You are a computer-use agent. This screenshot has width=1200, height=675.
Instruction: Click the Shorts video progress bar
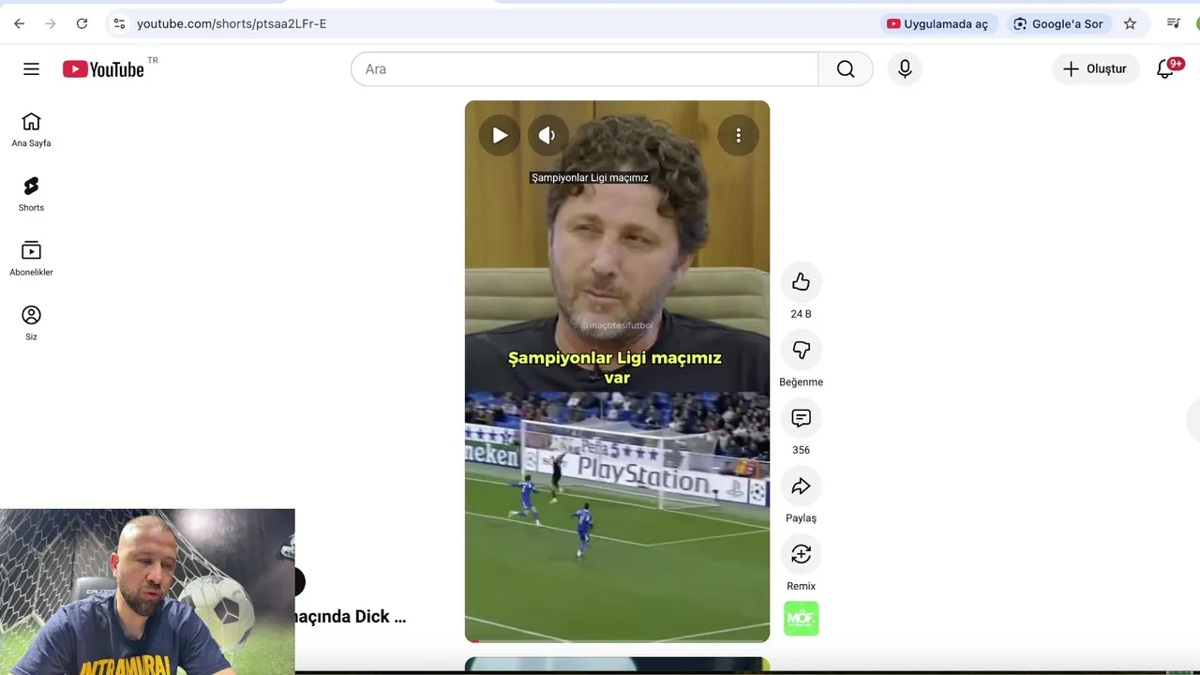(617, 640)
